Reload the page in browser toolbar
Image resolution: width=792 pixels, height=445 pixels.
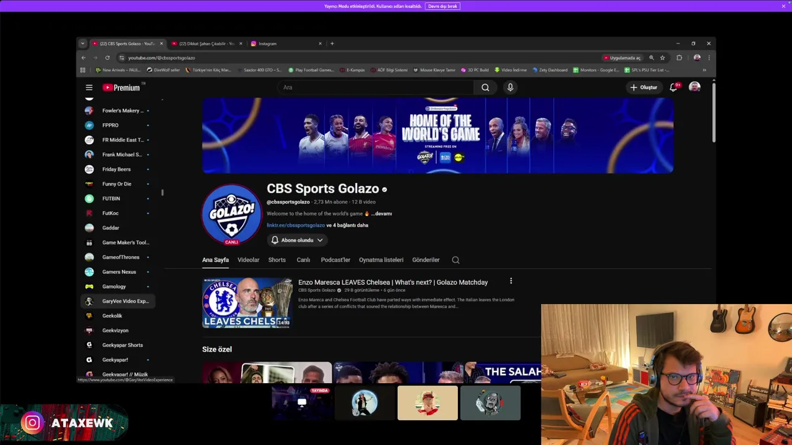tap(107, 57)
